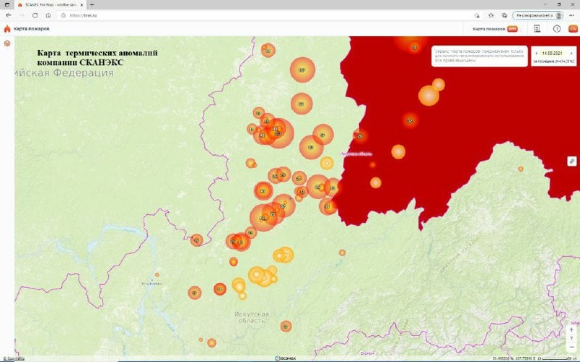This screenshot has height=362, width=580.
Task: Click the profile sync status button
Action: [538, 15]
